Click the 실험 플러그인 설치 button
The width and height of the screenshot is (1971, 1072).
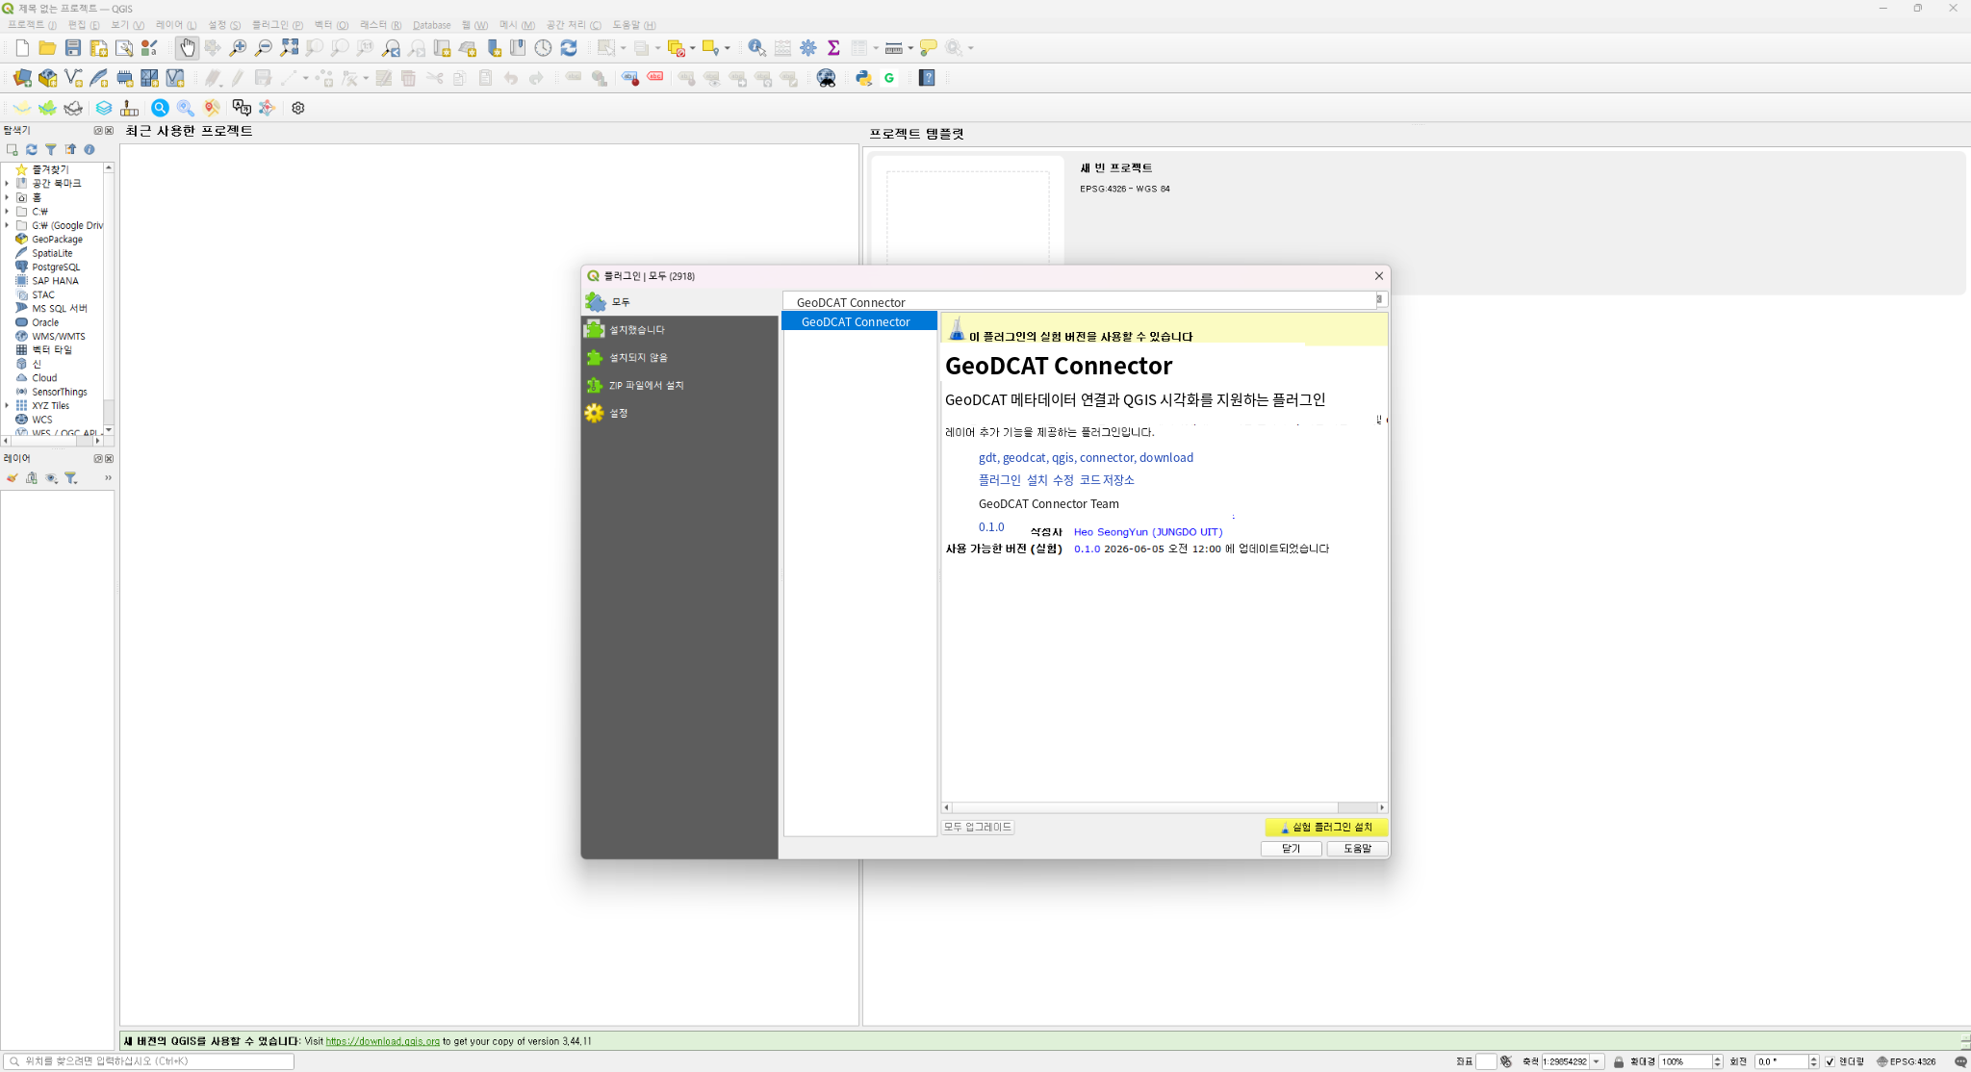[x=1325, y=827]
